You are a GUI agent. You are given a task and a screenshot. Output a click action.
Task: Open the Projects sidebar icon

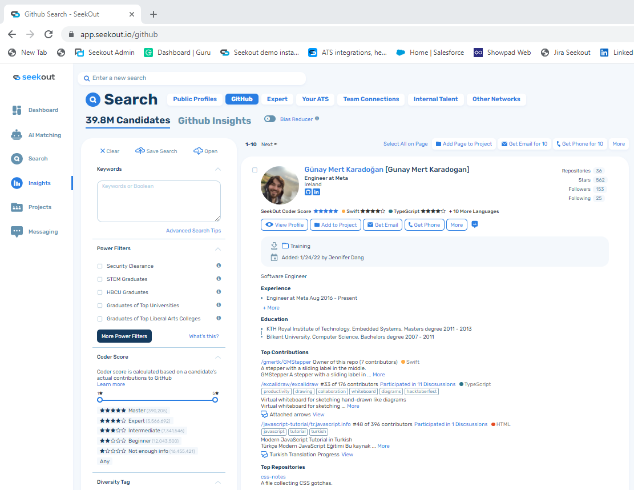(17, 207)
